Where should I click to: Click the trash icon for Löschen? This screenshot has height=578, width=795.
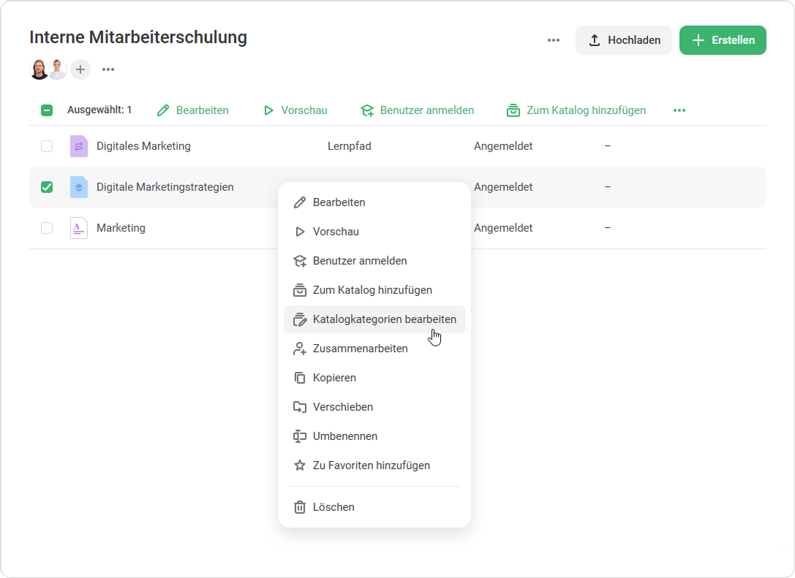pos(299,507)
